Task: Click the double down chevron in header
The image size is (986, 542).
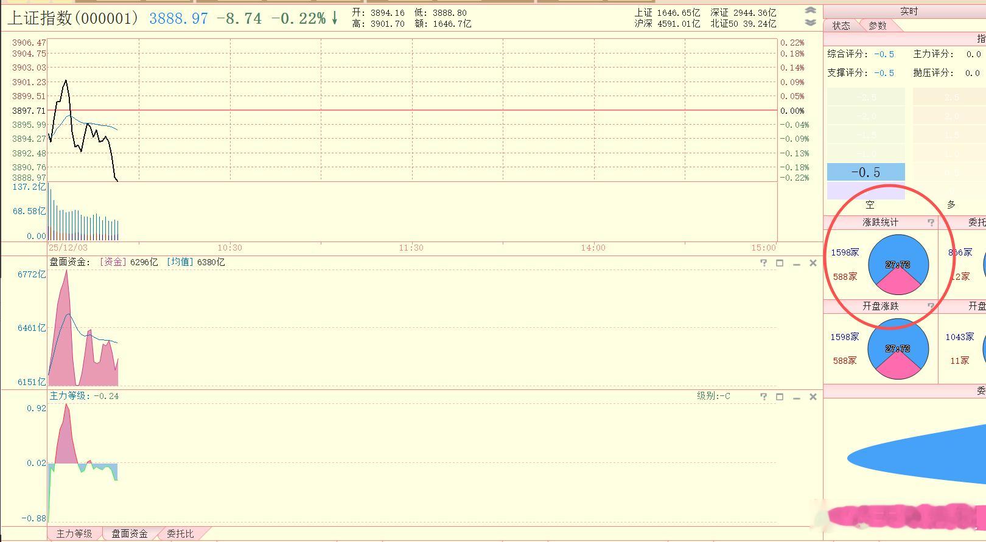Action: click(x=810, y=23)
